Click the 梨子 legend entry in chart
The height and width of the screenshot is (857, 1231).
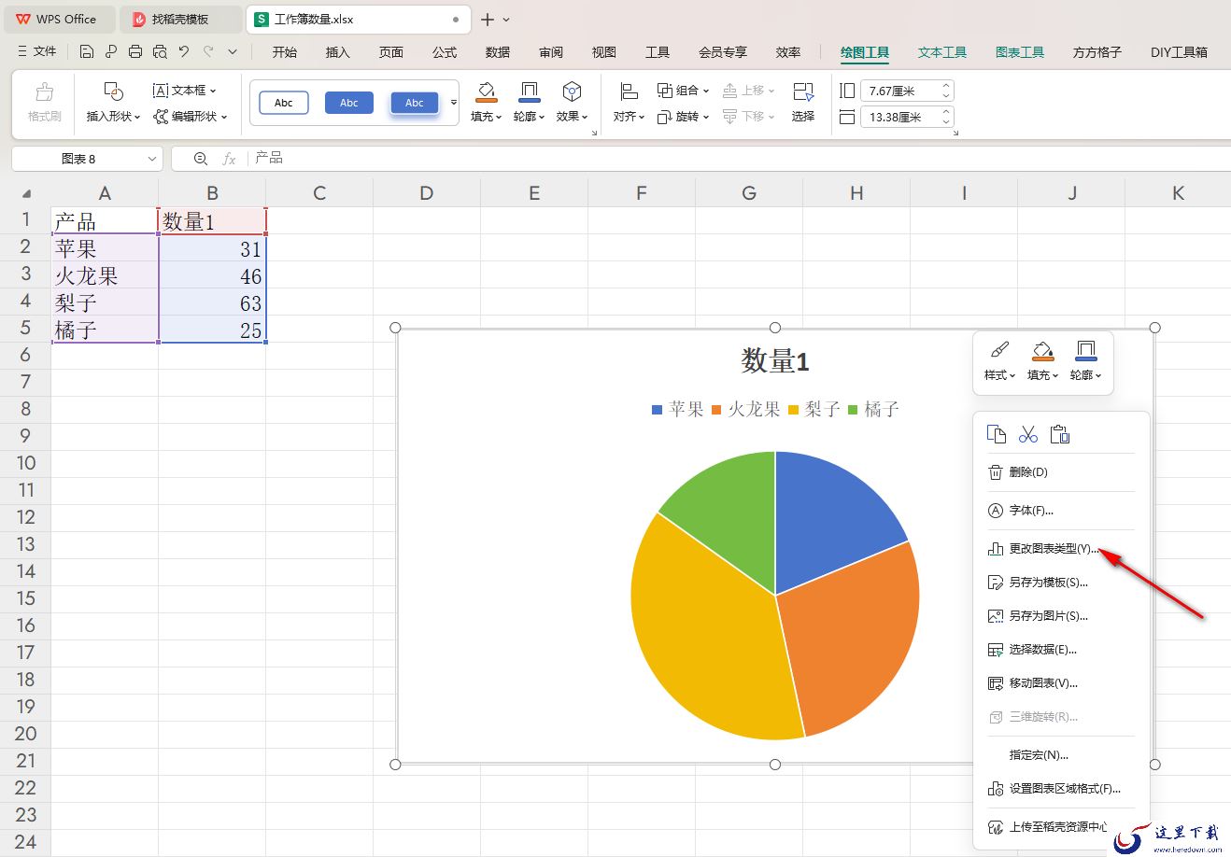[814, 409]
